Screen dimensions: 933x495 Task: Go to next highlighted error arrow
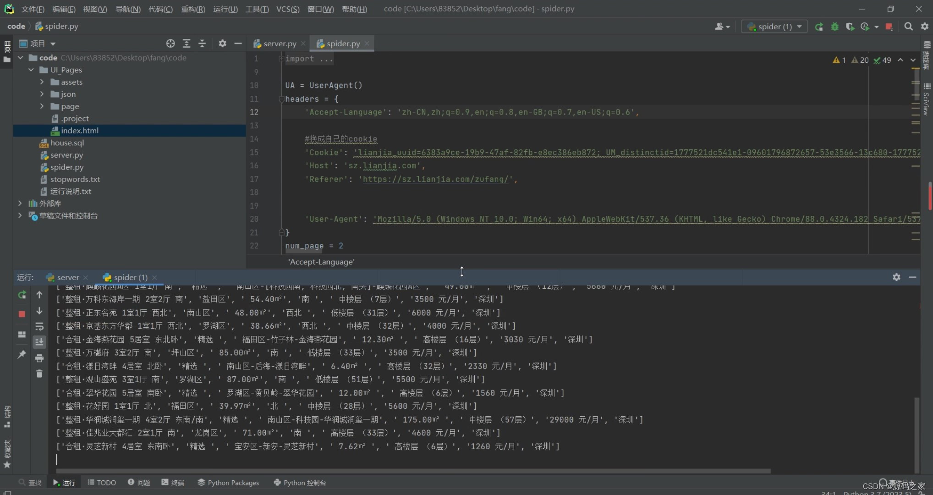[x=912, y=60]
